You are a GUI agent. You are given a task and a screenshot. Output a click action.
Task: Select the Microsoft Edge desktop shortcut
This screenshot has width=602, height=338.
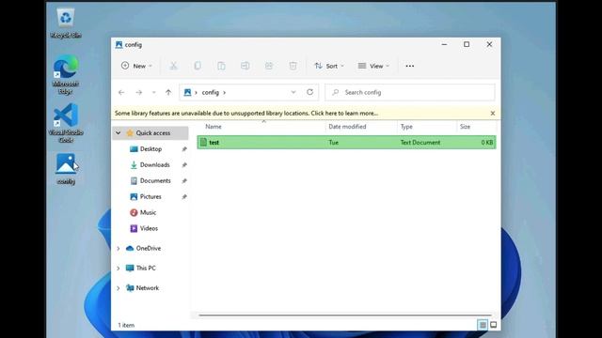tap(66, 75)
